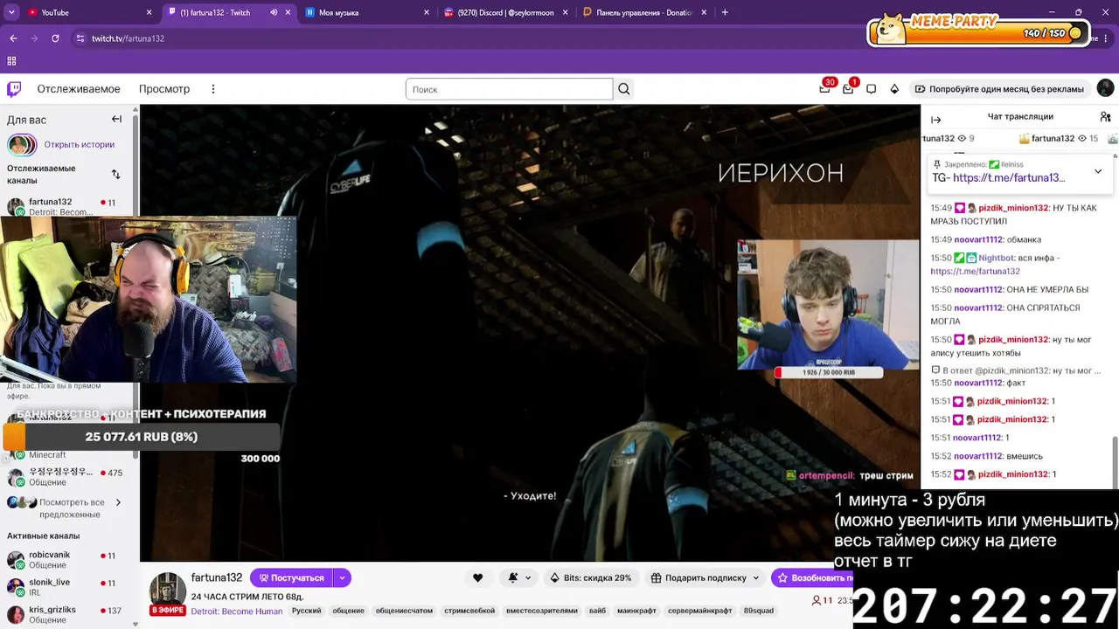
Task: Collapse the stream chat panel
Action: pos(936,120)
